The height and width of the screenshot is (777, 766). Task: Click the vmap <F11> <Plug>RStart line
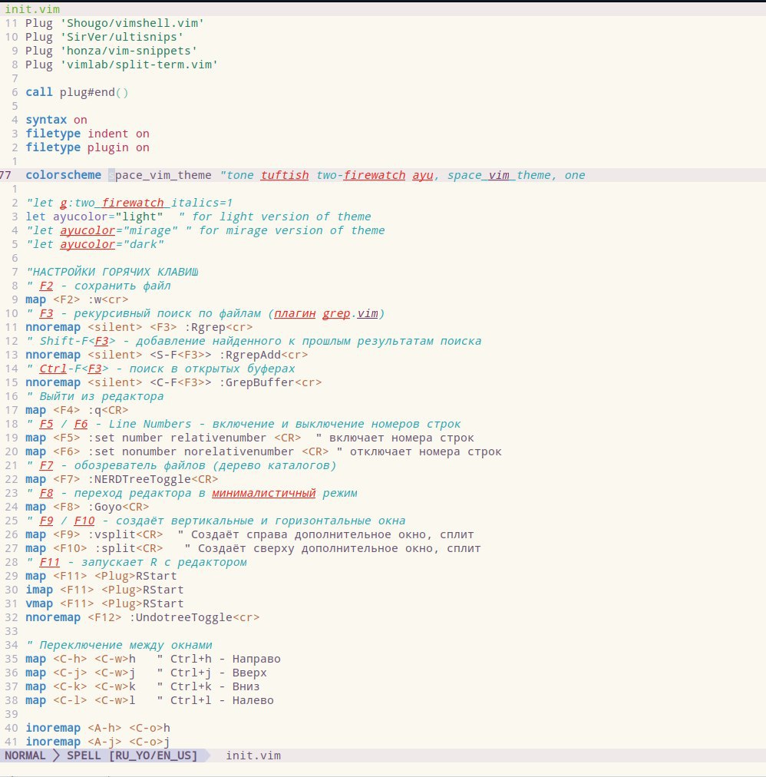(x=104, y=604)
